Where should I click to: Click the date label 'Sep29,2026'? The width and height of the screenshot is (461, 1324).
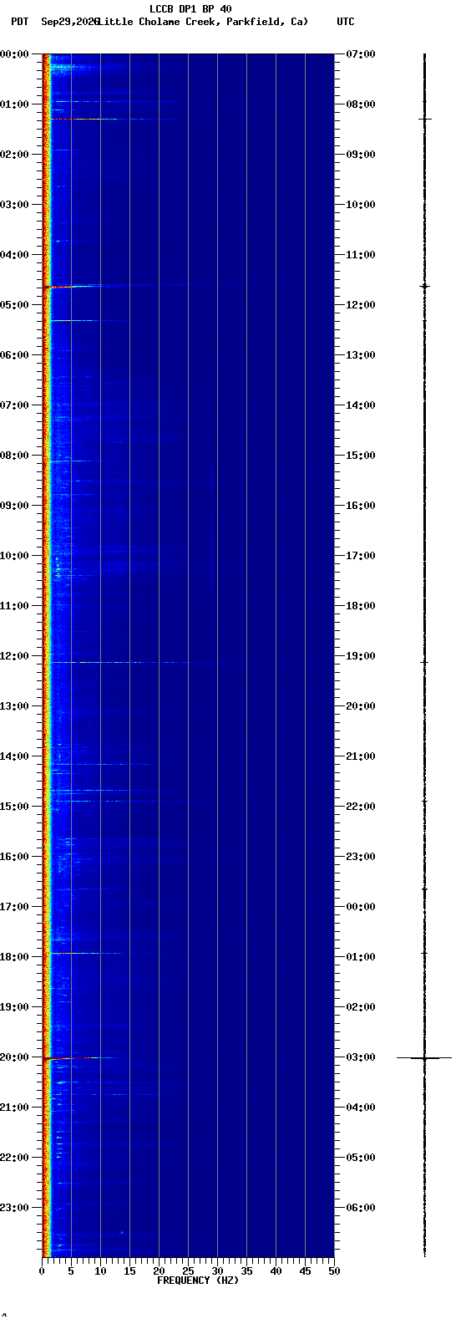(70, 22)
